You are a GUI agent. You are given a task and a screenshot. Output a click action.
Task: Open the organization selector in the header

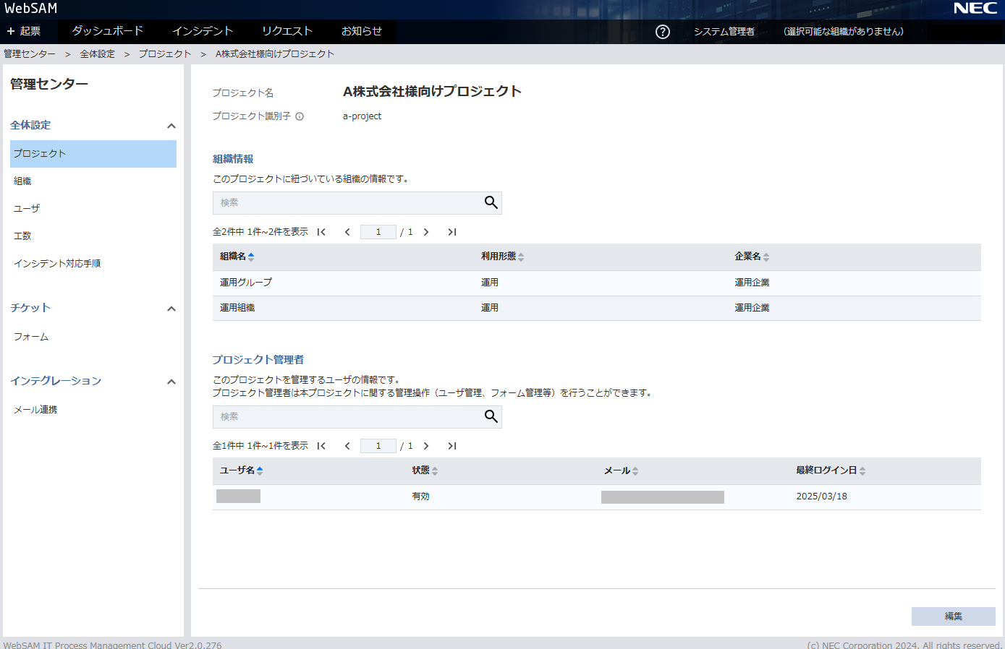pyautogui.click(x=844, y=32)
